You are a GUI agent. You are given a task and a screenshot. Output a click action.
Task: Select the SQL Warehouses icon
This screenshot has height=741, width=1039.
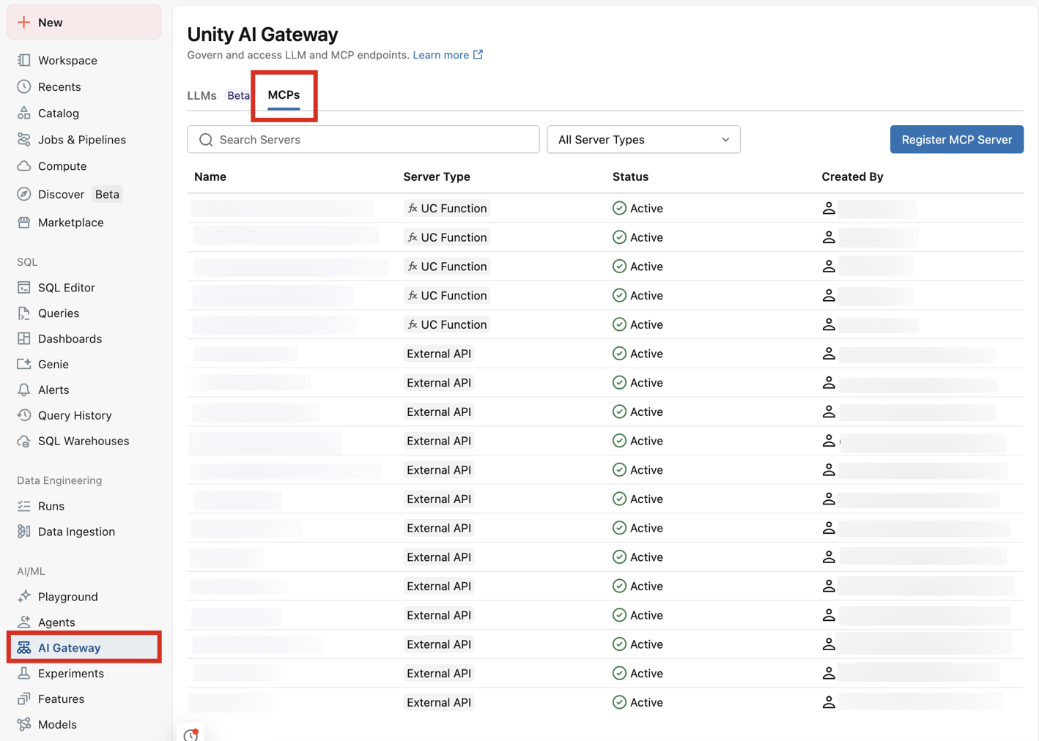pos(25,441)
